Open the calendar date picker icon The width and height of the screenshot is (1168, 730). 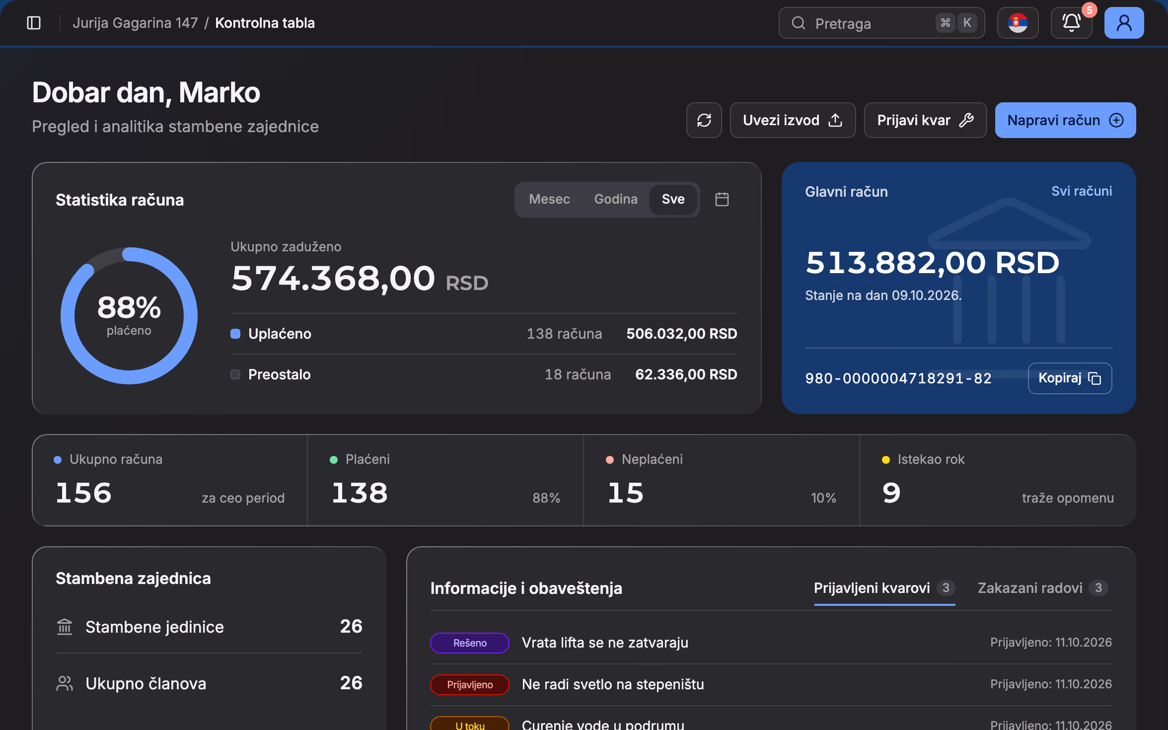click(x=722, y=199)
